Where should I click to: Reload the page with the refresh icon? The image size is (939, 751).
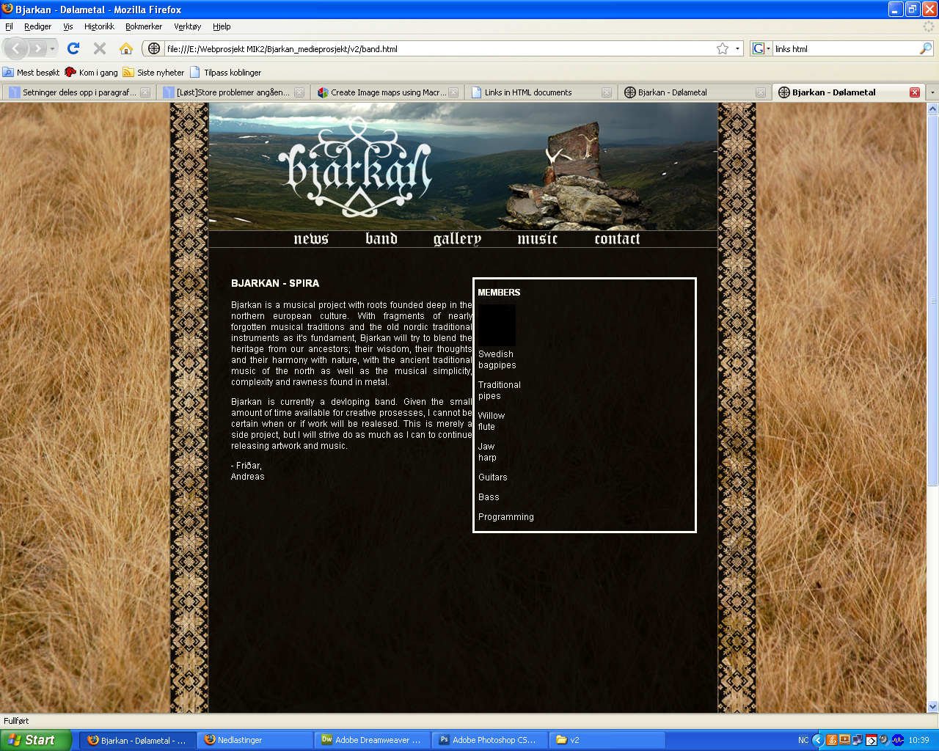pyautogui.click(x=73, y=48)
